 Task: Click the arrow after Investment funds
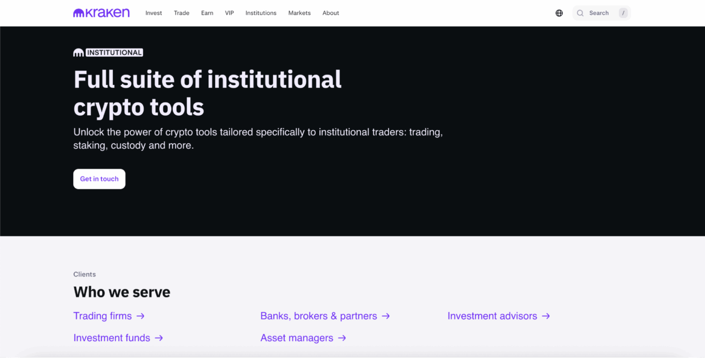click(x=159, y=338)
